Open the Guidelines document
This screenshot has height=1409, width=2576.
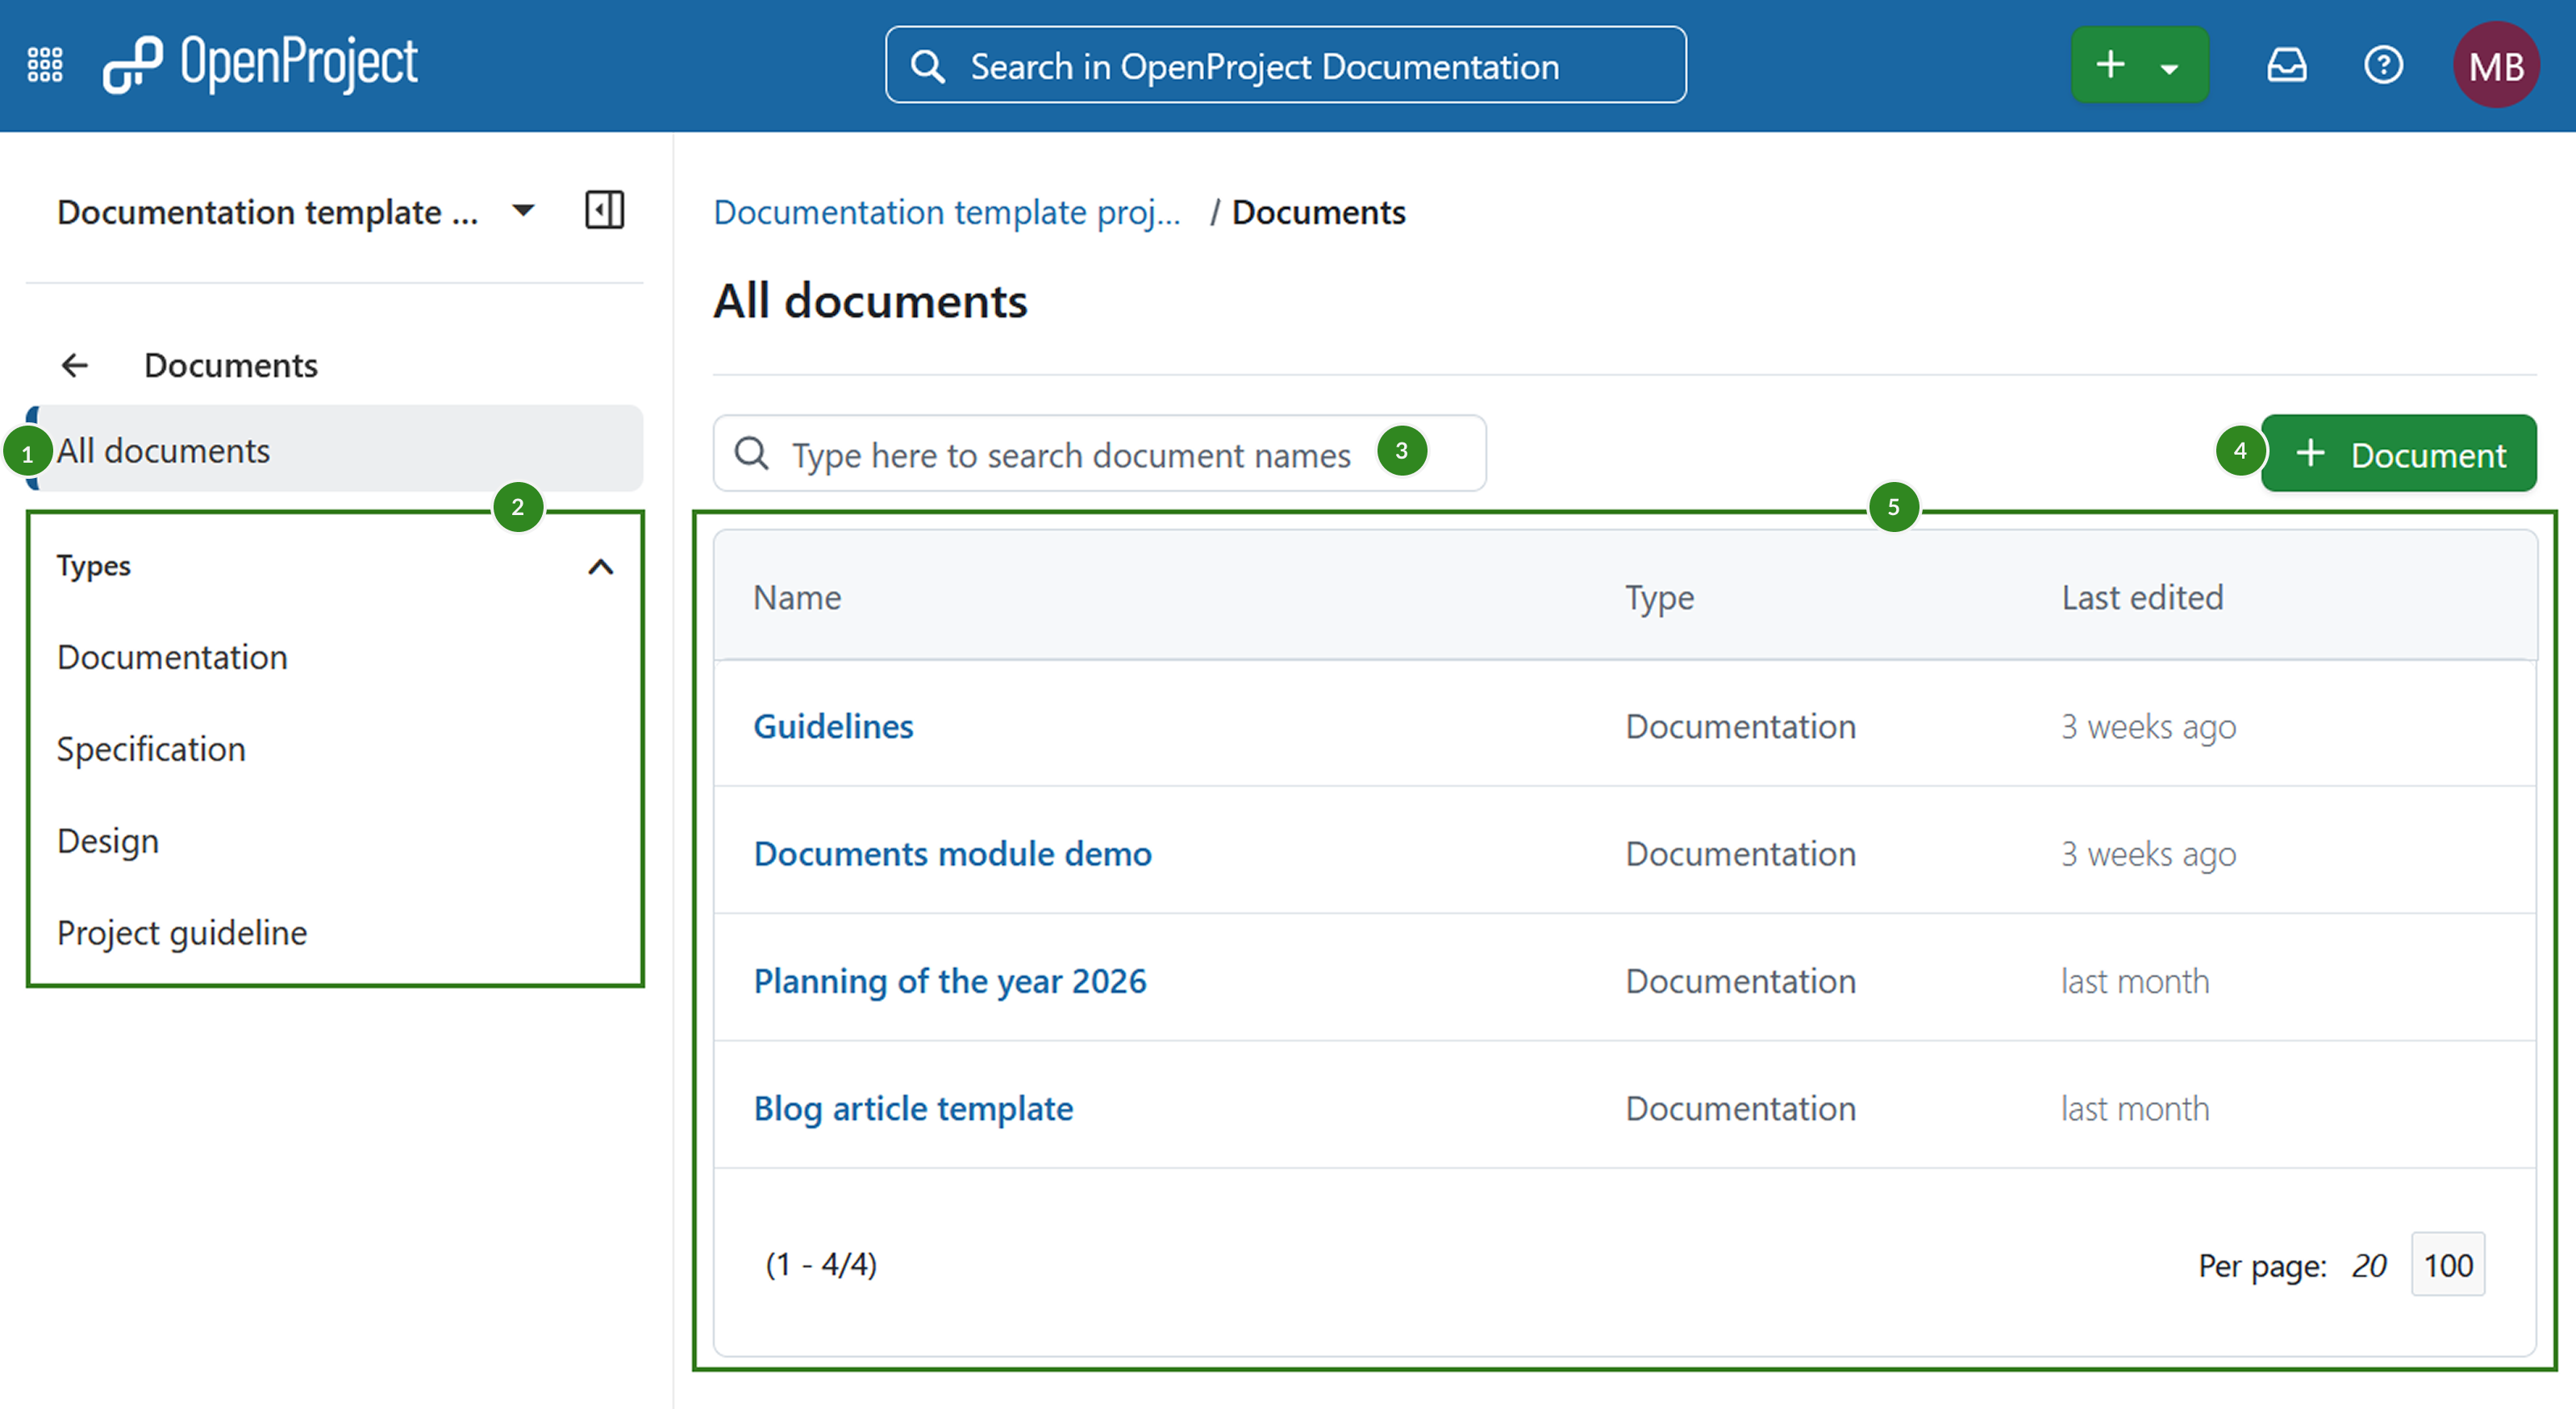click(833, 726)
